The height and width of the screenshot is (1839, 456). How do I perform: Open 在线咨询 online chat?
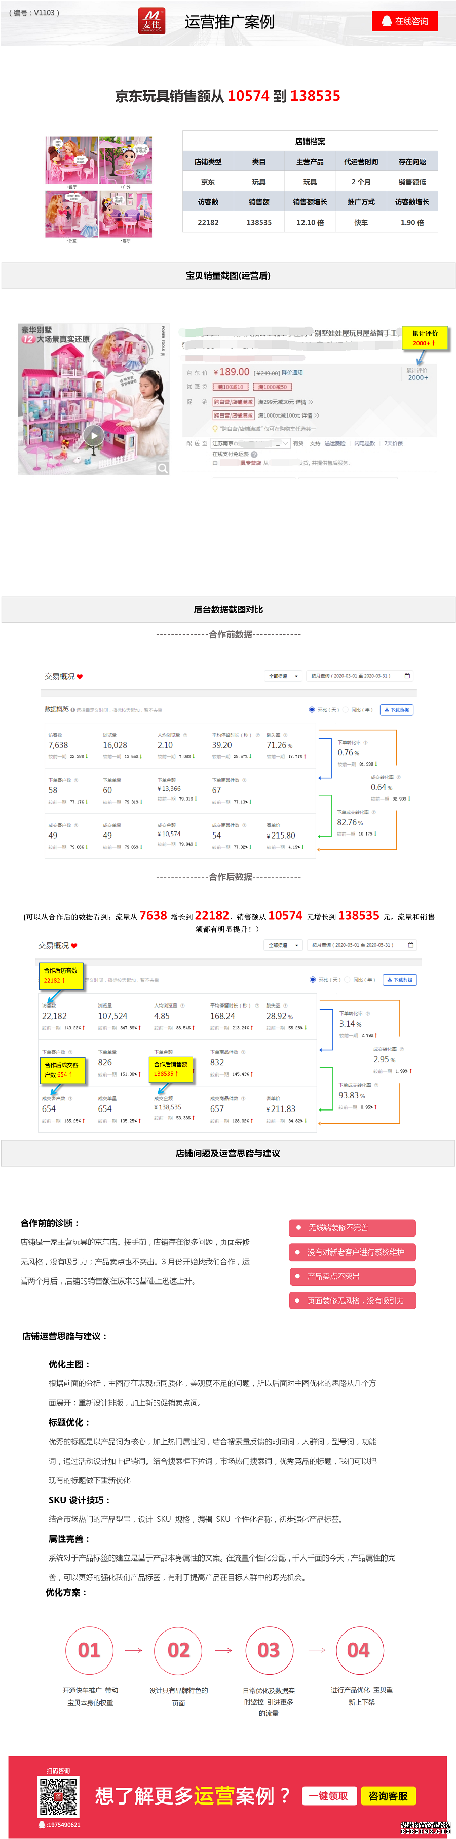click(x=405, y=21)
